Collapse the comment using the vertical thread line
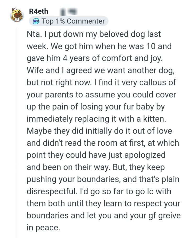 [17, 131]
